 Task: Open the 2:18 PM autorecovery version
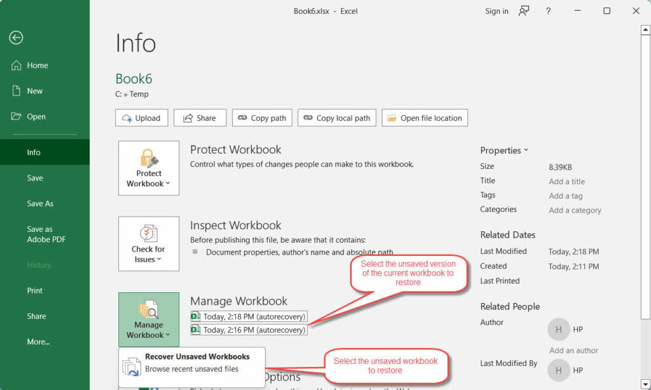tap(249, 316)
